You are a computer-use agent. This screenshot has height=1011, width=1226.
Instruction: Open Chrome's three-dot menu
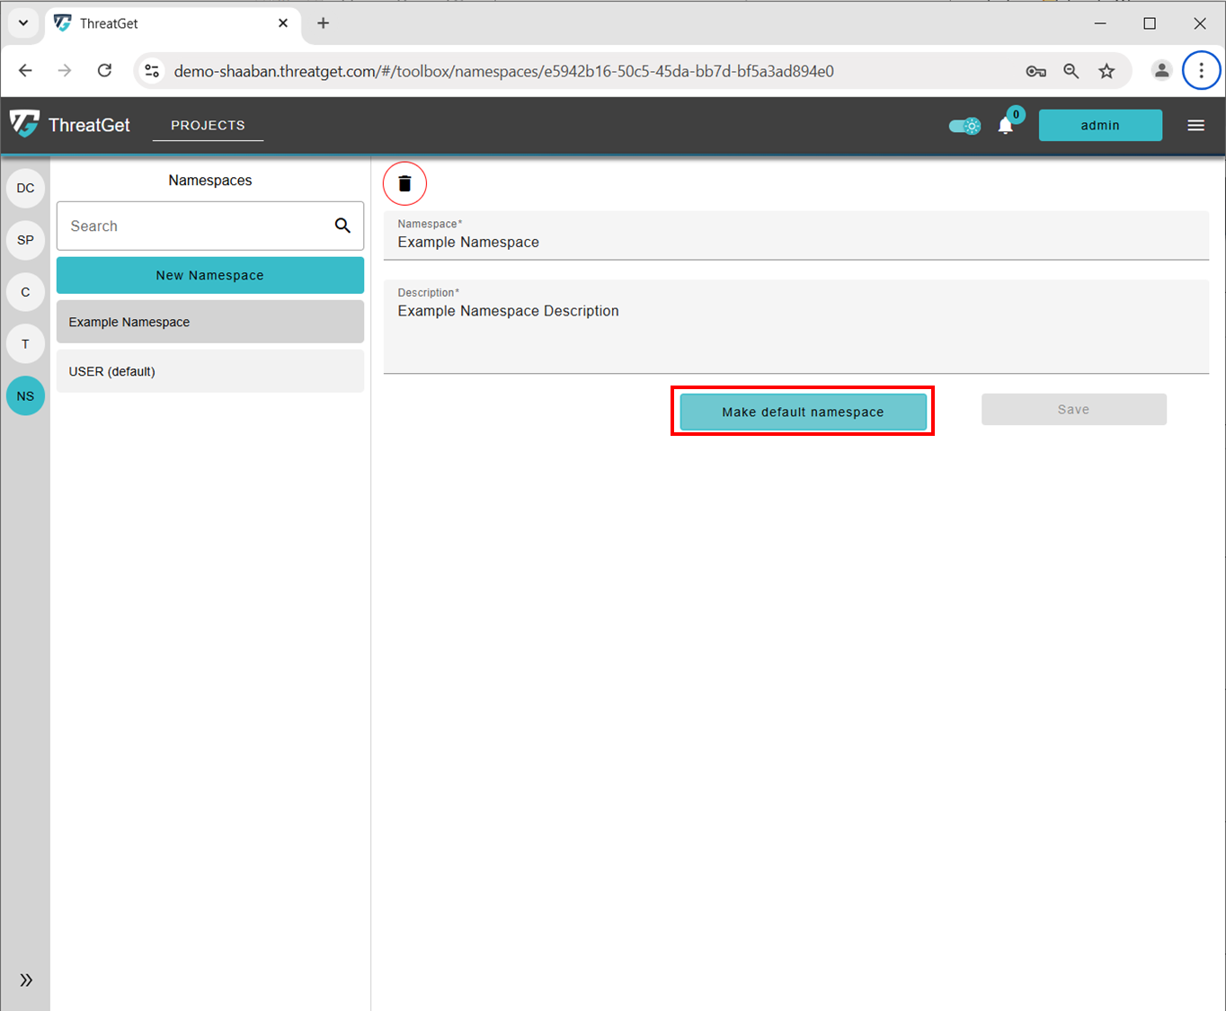(1201, 70)
